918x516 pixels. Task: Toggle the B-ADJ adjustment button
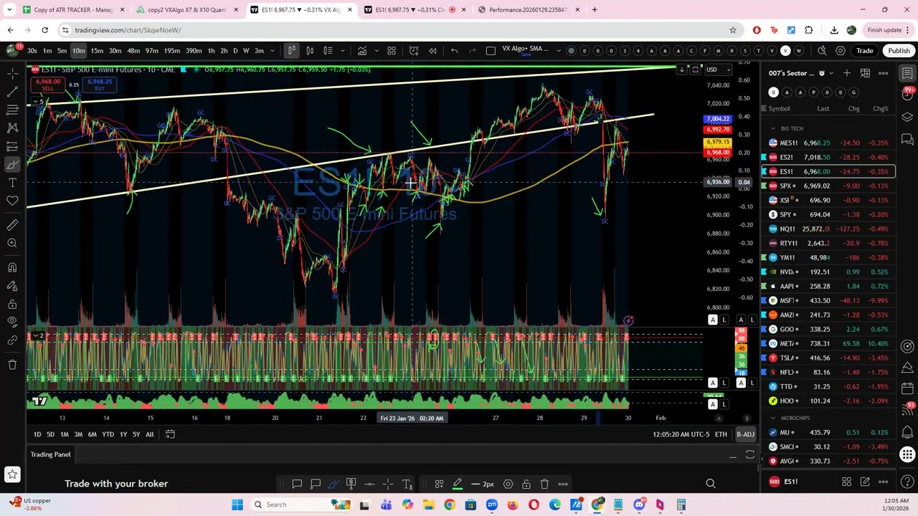[745, 434]
